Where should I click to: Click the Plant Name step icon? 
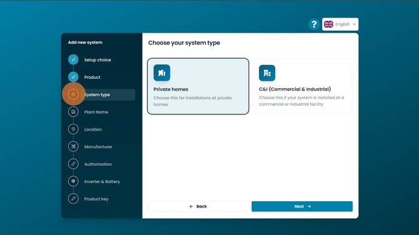point(73,112)
